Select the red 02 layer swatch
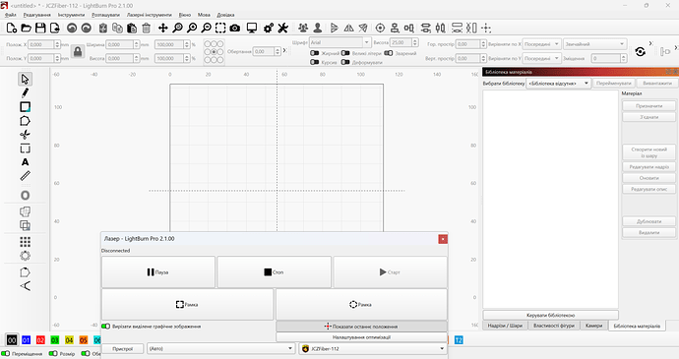Screen dimensions: 679x359 tap(40, 340)
